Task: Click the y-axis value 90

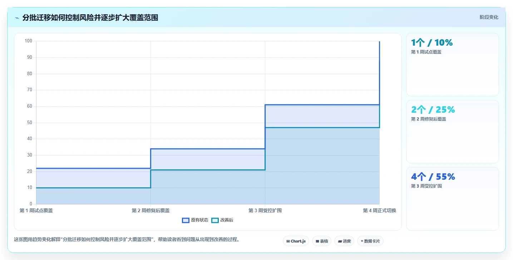Action: [x=29, y=57]
